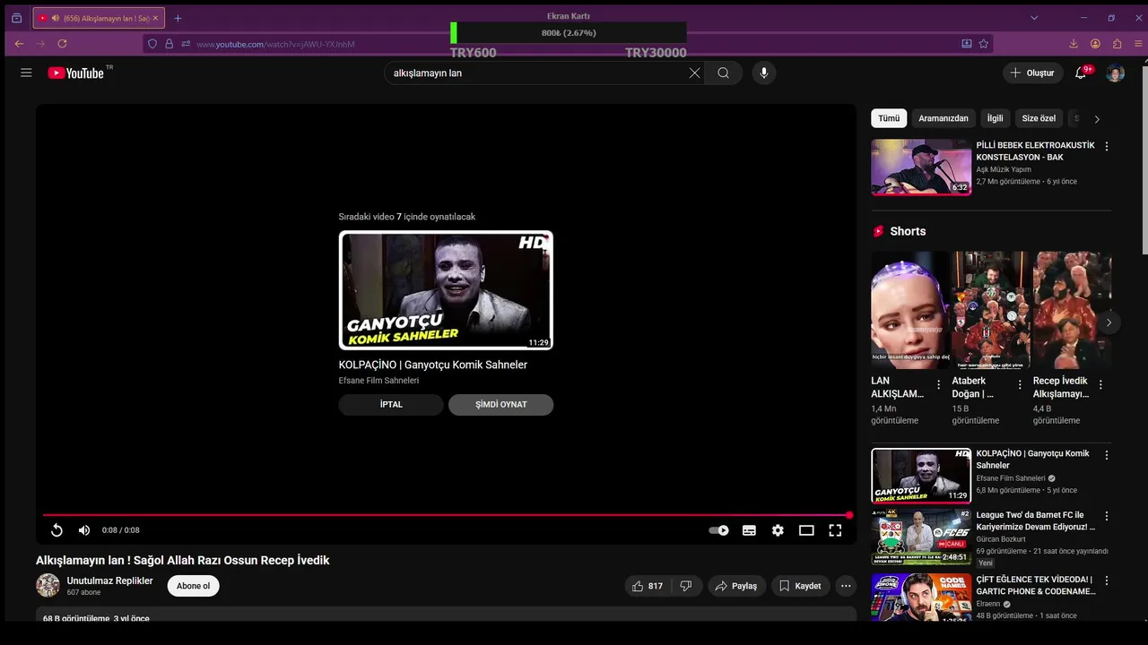Start voice search with microphone
This screenshot has width=1148, height=645.
click(764, 73)
